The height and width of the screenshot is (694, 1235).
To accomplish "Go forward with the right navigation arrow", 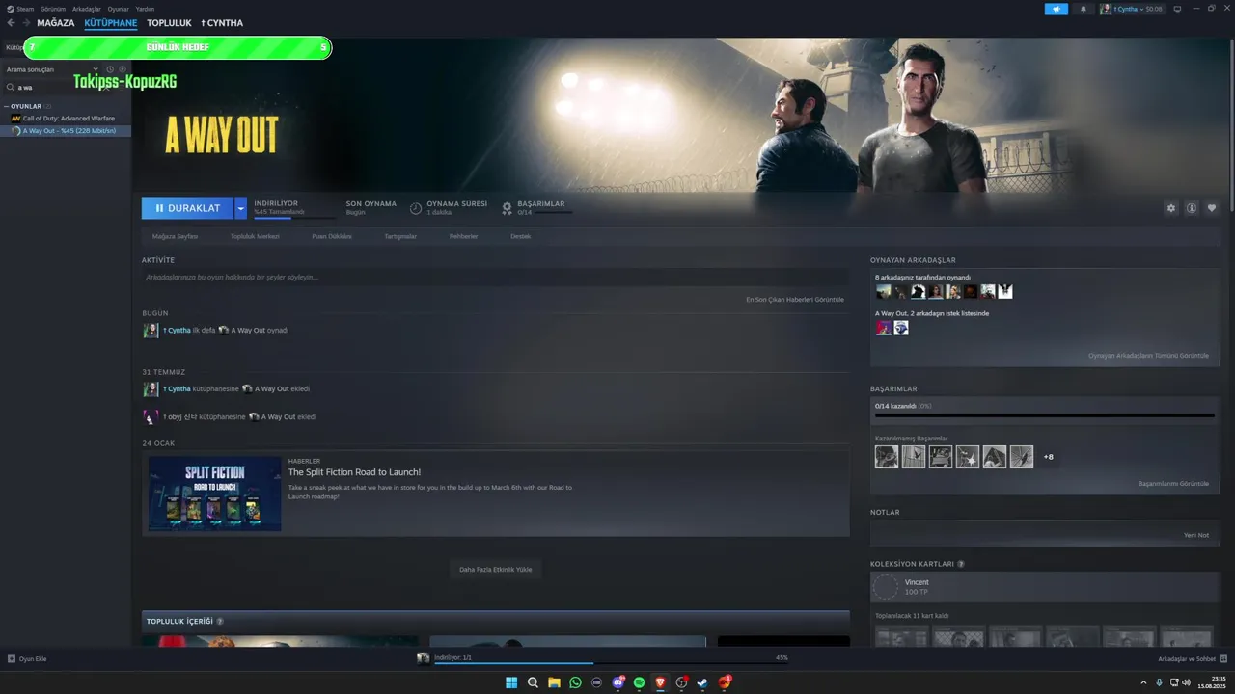I will pyautogui.click(x=26, y=23).
